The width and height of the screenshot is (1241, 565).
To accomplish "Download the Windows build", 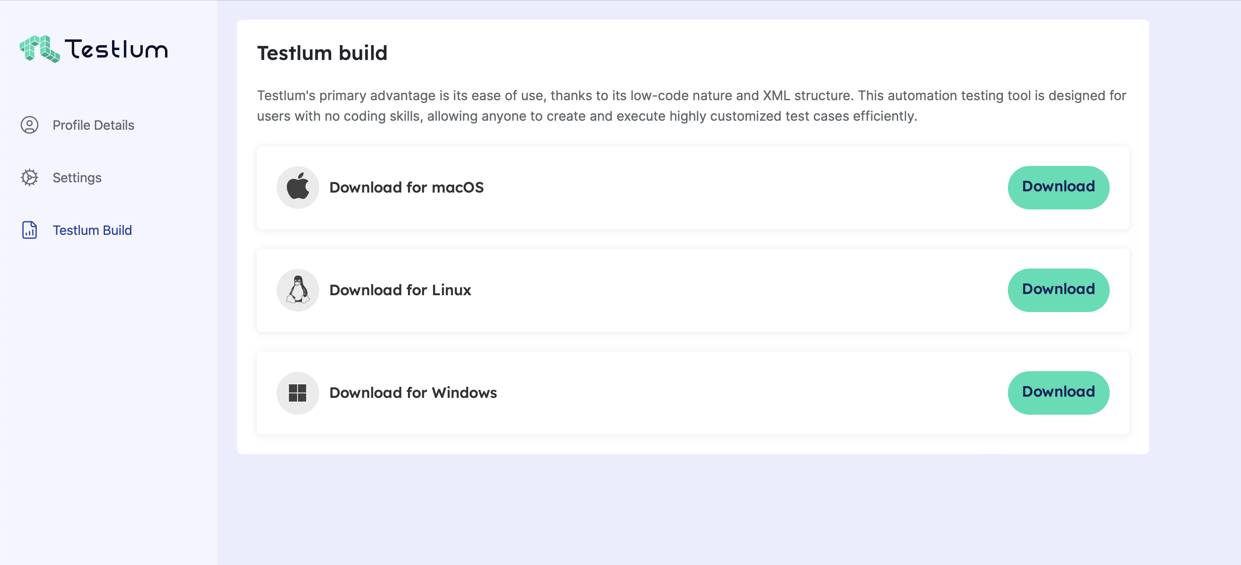I will coord(1058,393).
